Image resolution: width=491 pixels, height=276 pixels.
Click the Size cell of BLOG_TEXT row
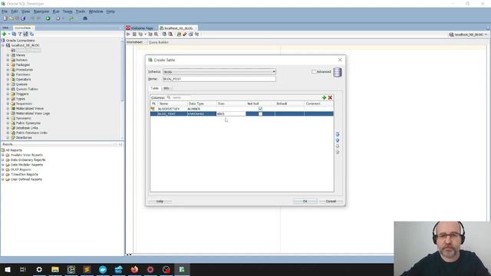tap(231, 113)
